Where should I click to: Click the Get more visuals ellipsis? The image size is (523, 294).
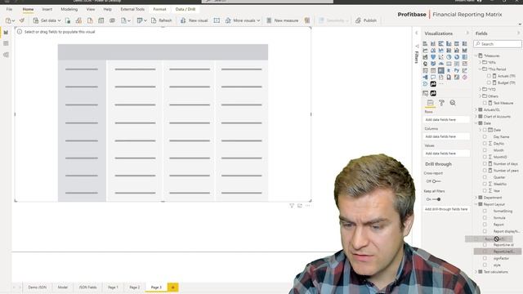point(441,84)
